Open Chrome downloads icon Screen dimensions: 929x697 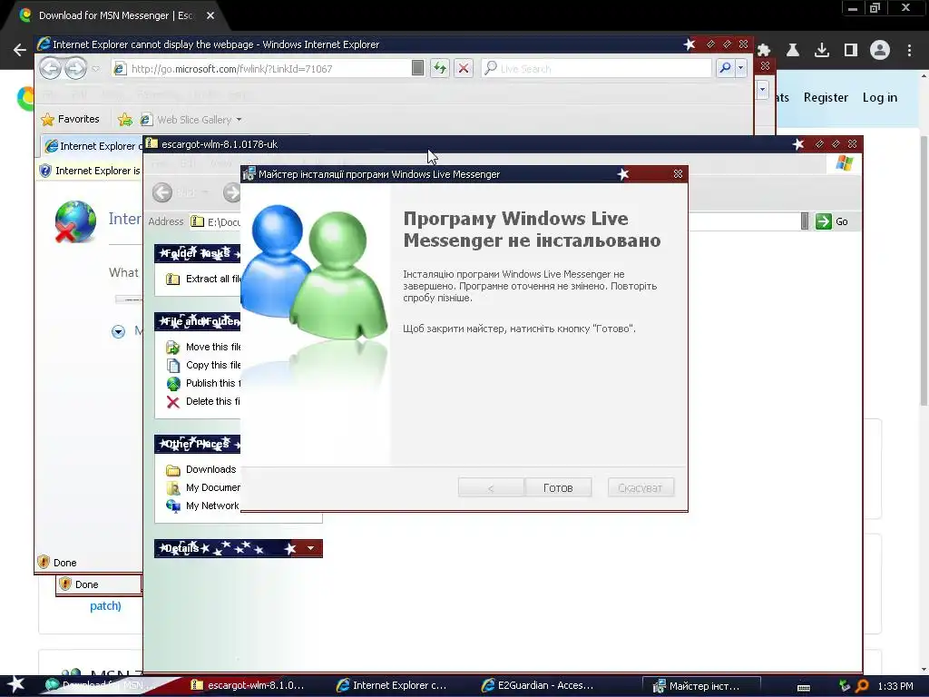[x=822, y=51]
